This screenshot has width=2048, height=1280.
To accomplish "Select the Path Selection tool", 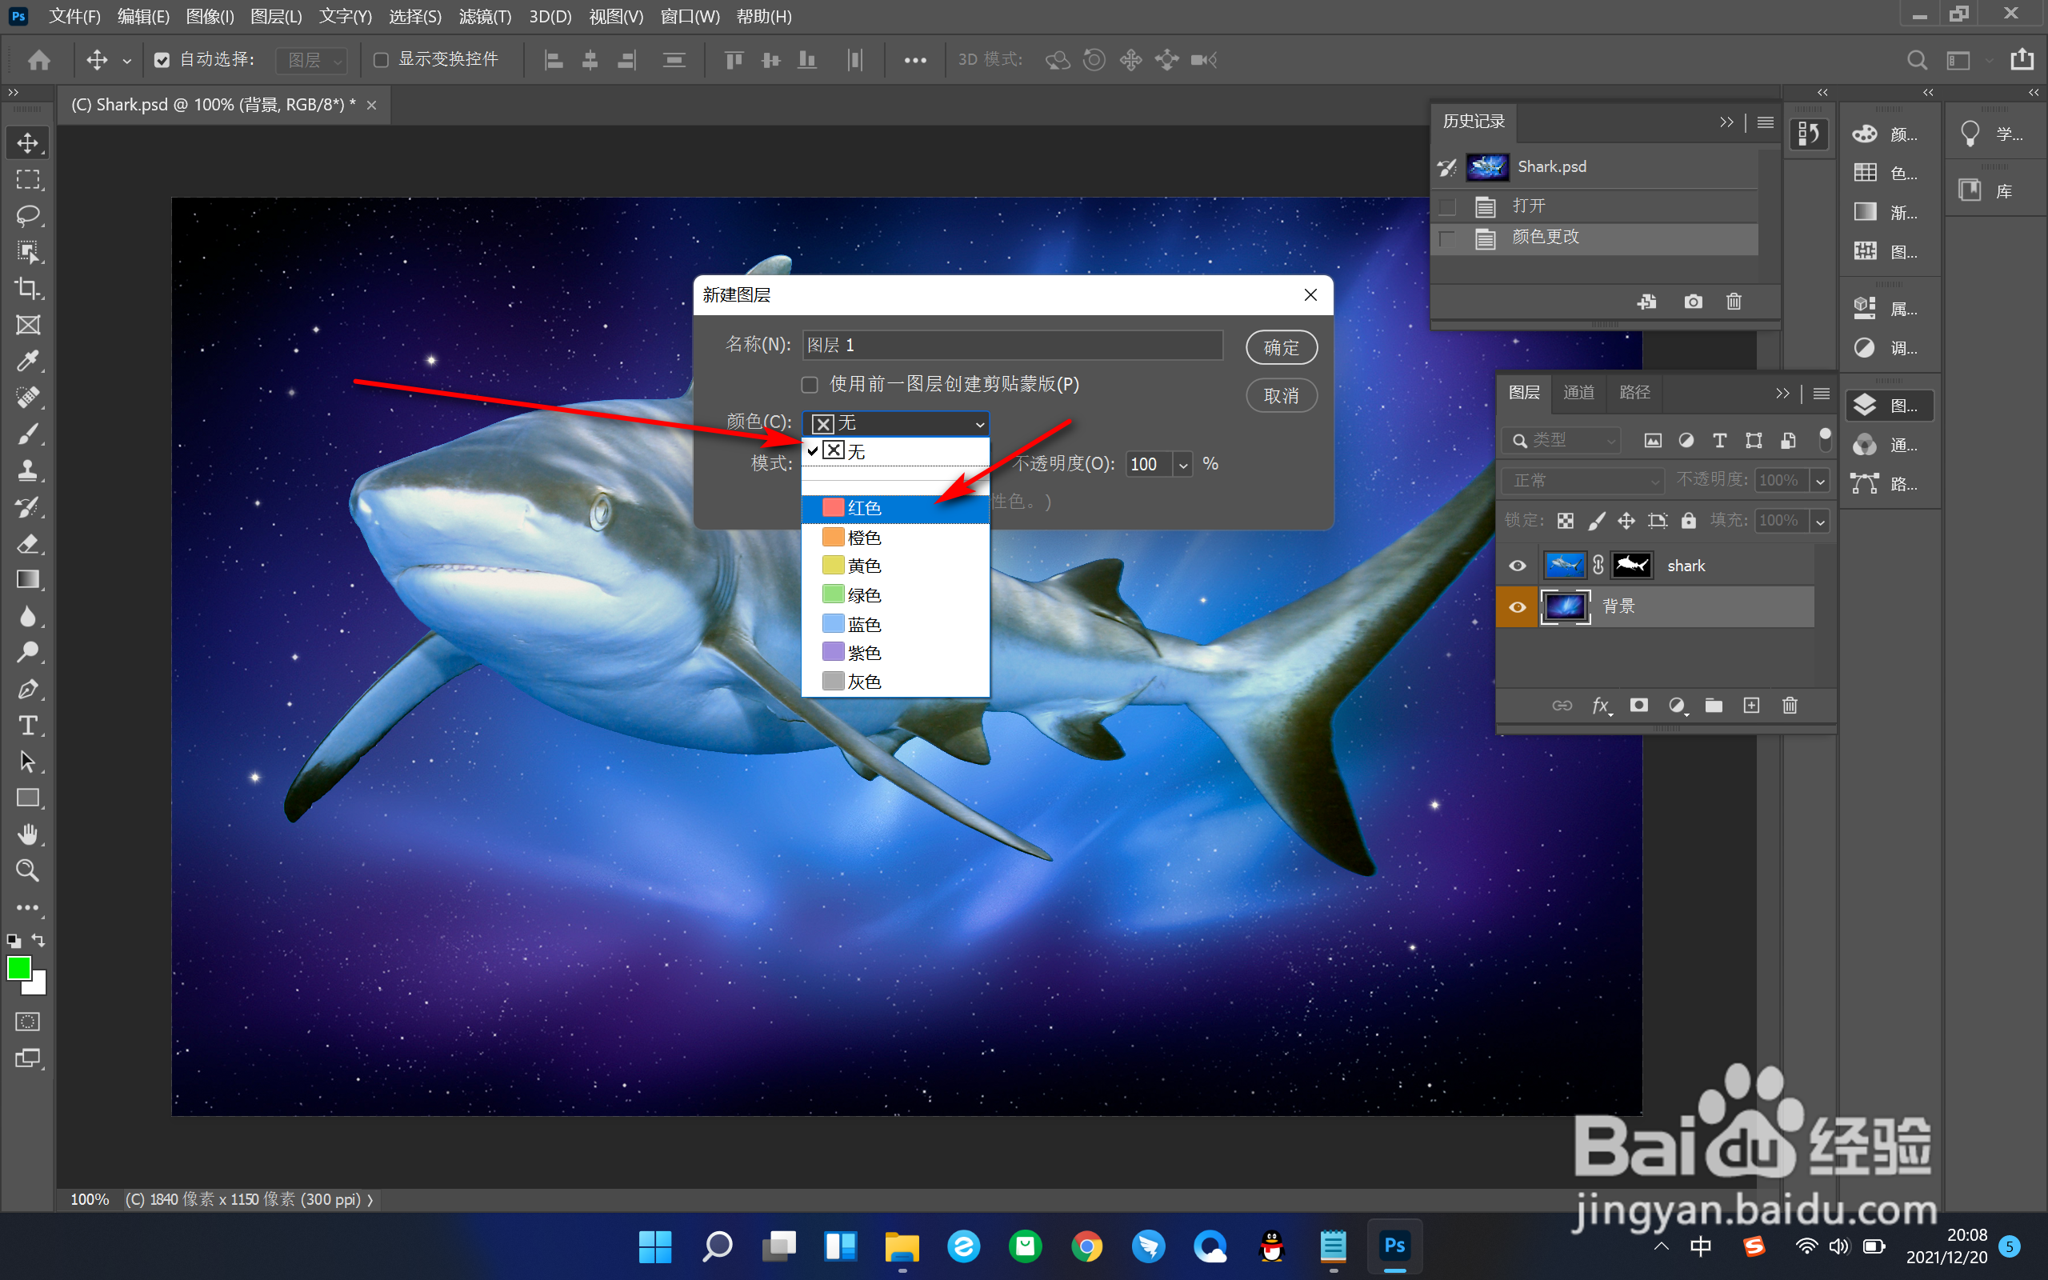I will pos(28,762).
